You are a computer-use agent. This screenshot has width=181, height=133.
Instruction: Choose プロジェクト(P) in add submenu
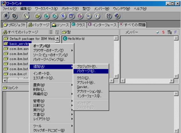tap(91, 66)
